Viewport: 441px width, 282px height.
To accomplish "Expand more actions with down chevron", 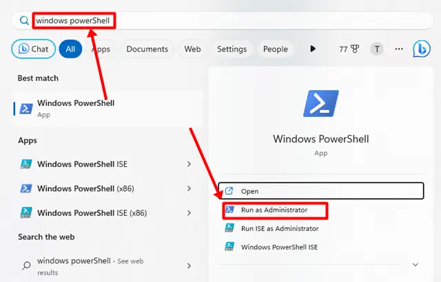I will coord(415,264).
